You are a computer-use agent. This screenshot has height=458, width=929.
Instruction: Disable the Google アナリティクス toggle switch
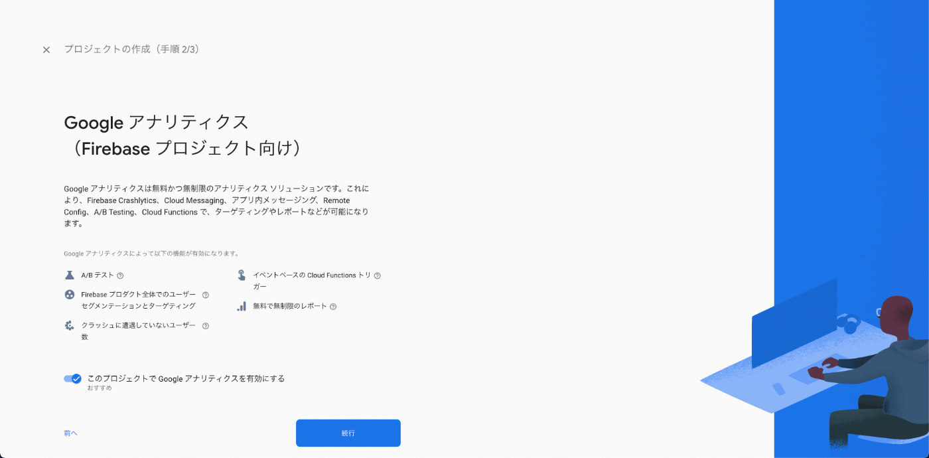[x=72, y=378]
